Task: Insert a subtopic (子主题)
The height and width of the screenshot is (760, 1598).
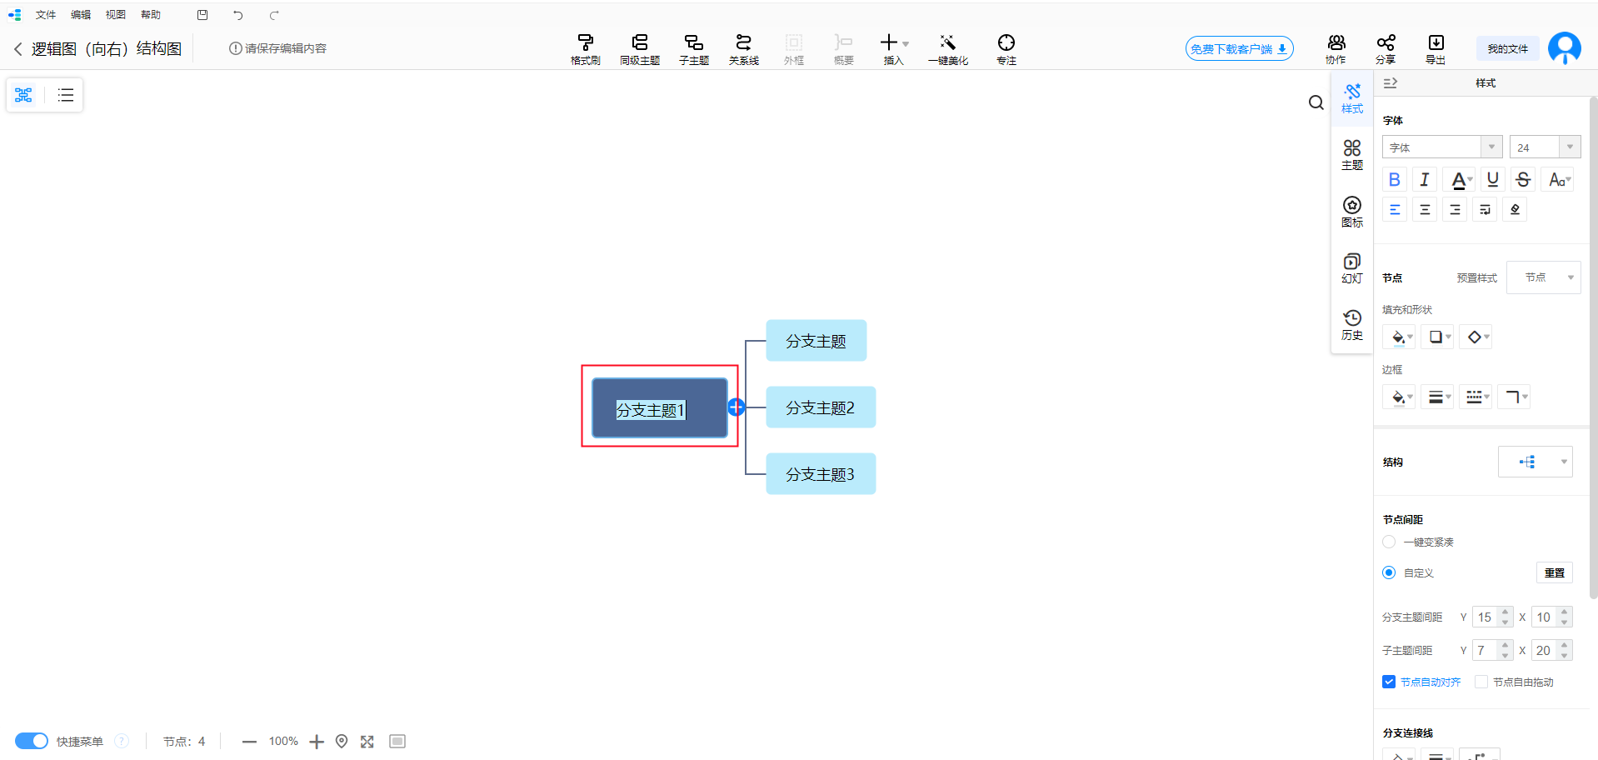Action: [x=693, y=48]
